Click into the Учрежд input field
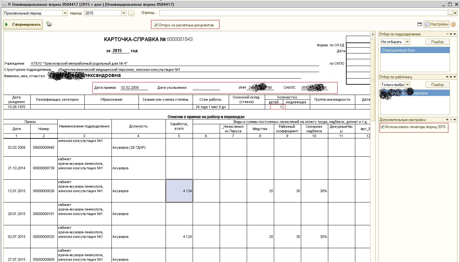Screen dimensions: 460x262 pos(303,13)
